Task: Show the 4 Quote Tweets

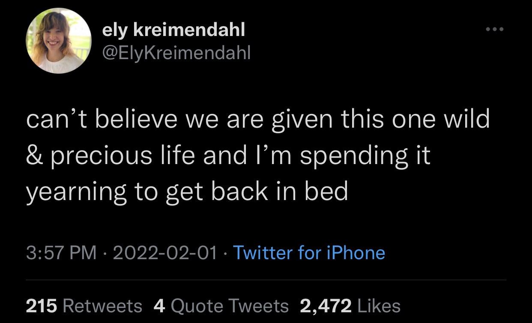Action: click(x=221, y=306)
